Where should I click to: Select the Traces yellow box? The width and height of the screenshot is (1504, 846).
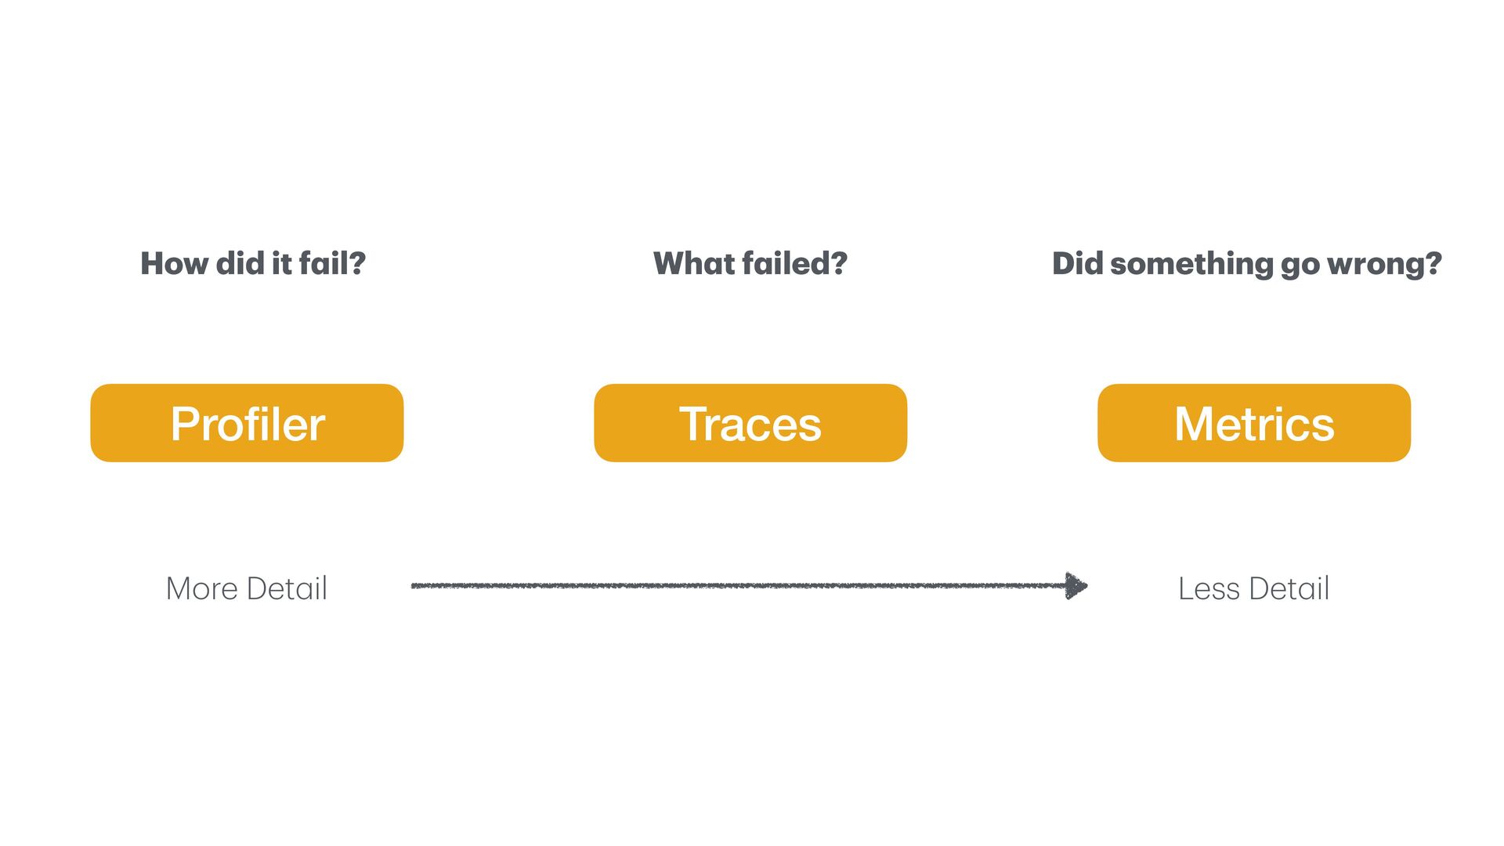(x=750, y=423)
